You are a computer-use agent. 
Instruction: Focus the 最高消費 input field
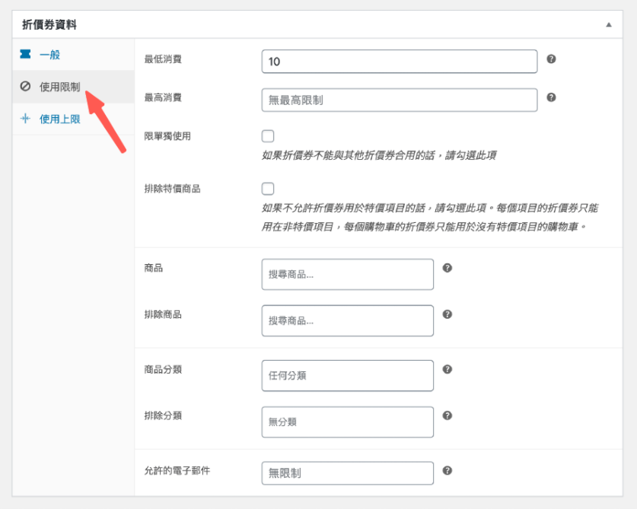399,100
